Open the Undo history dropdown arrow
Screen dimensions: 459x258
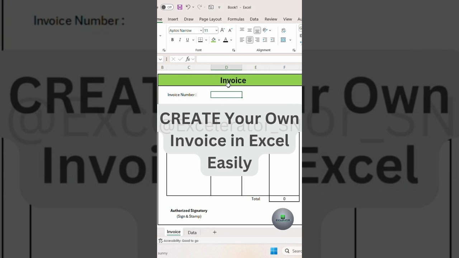click(x=193, y=7)
